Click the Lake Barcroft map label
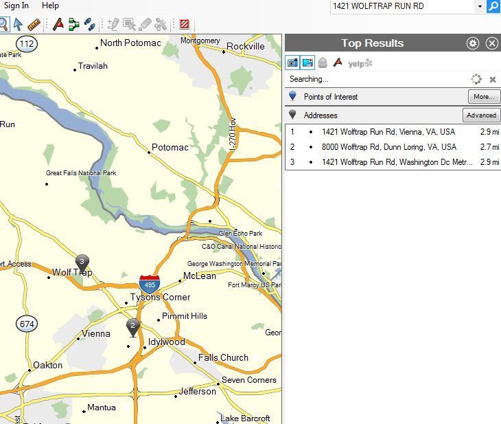Screen dimensions: 501x424 [x=245, y=419]
